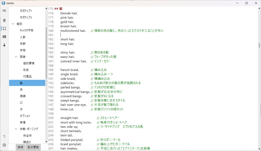Select 付属品 tree item
Viewport: 261px width, 151px height.
tap(27, 76)
